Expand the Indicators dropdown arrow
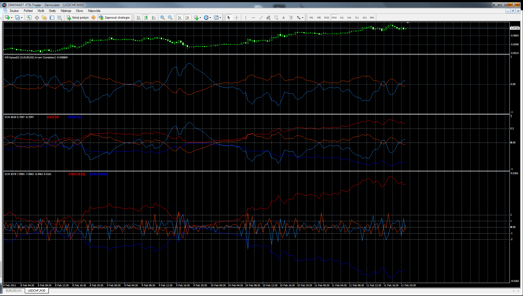Image resolution: width=523 pixels, height=296 pixels. click(x=200, y=18)
